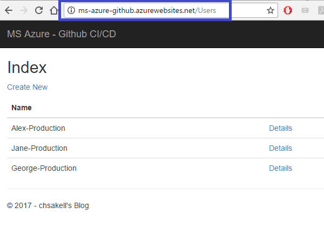The width and height of the screenshot is (324, 227).
Task: Click the site information icon in address bar
Action: [70, 10]
